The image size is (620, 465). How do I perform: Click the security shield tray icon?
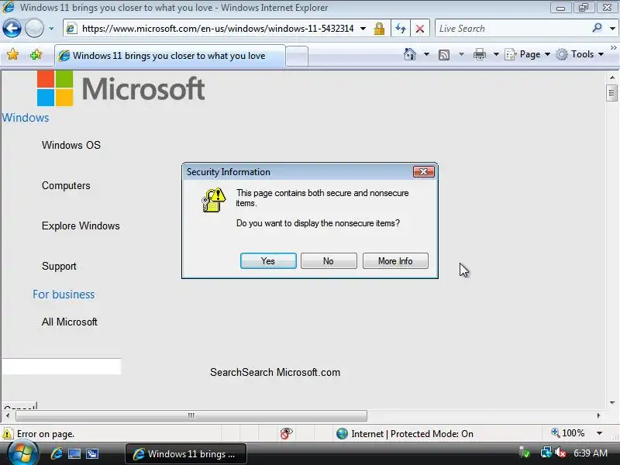tap(525, 453)
